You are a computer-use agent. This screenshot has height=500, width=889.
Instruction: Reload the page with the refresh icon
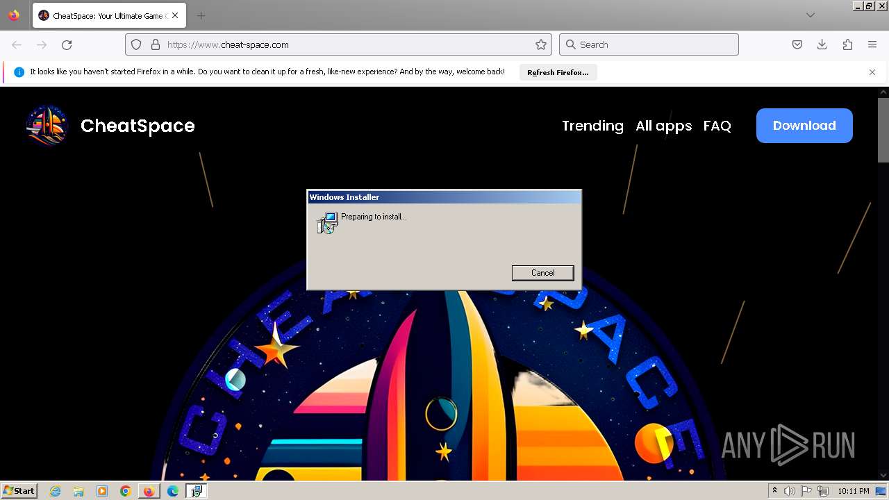[x=67, y=44]
